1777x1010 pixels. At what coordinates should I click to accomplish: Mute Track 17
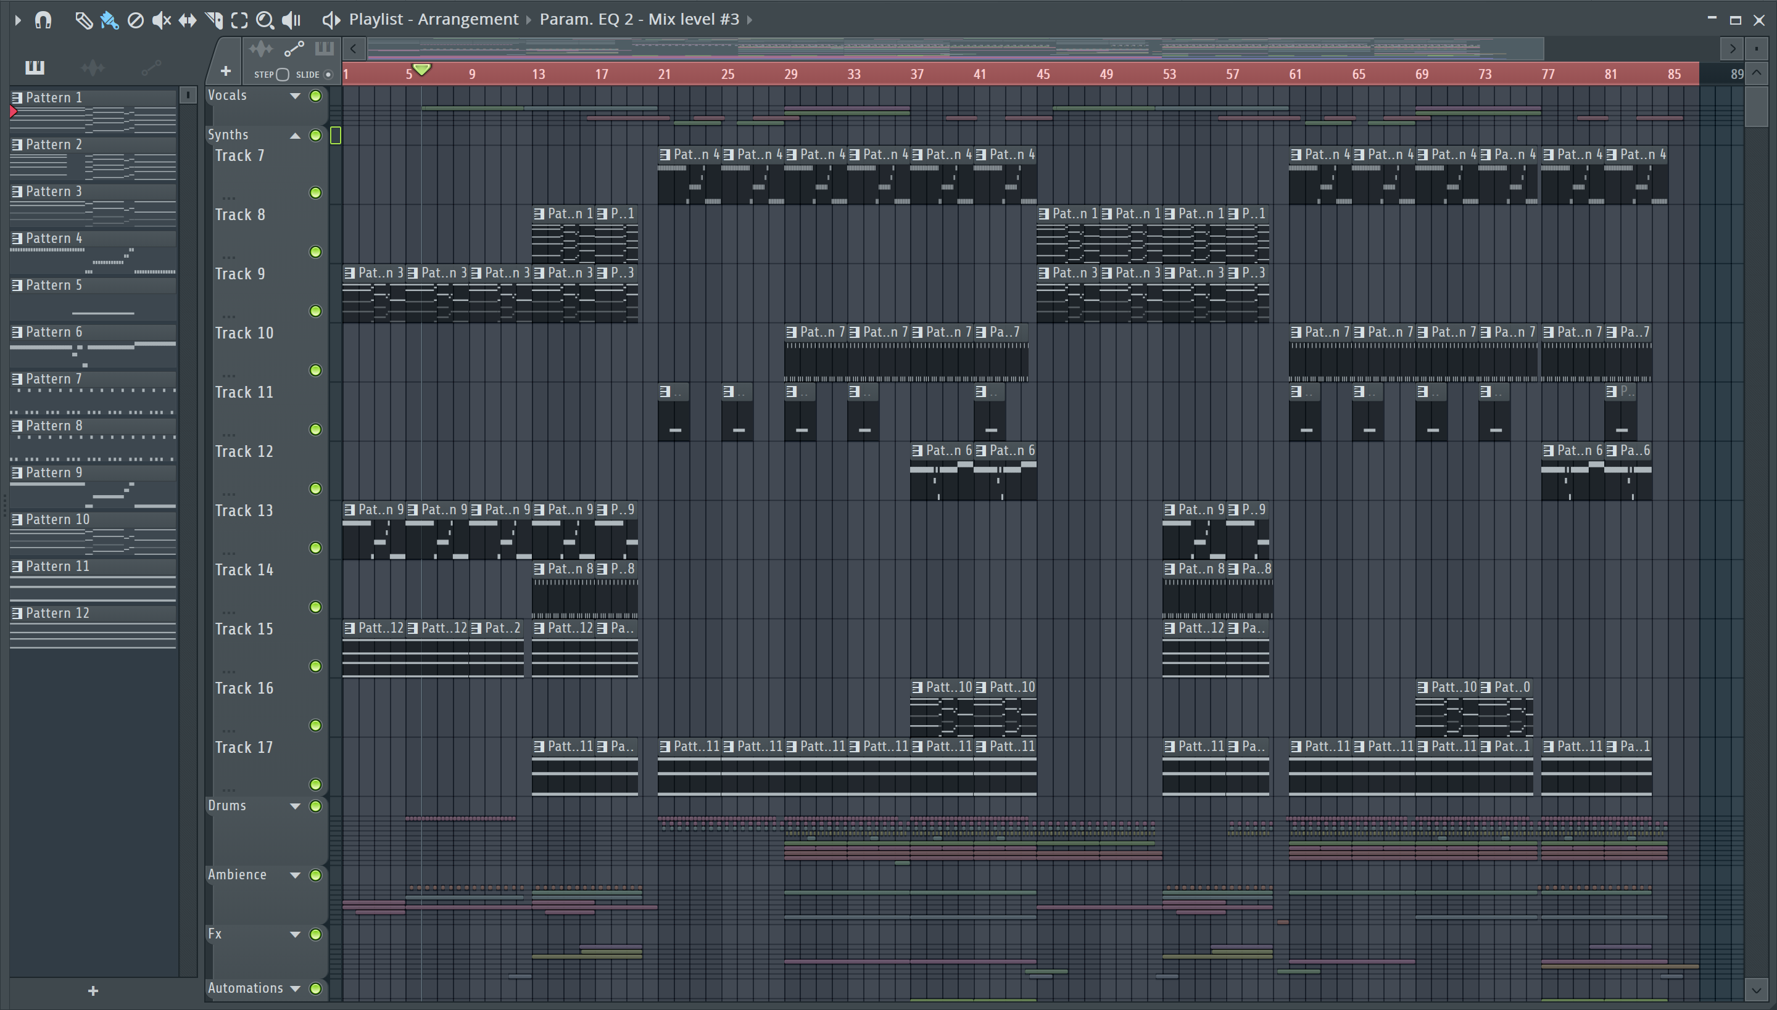pos(316,784)
